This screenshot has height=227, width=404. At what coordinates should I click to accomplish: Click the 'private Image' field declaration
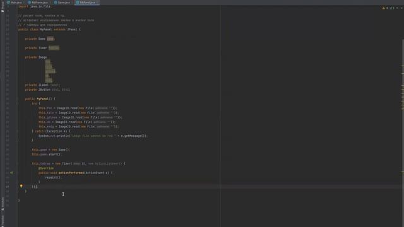(x=36, y=57)
